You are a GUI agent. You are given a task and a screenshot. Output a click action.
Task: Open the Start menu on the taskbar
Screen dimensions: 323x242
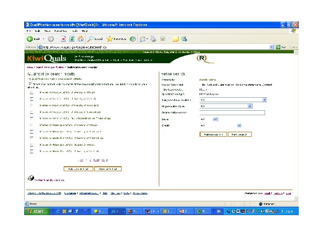37,212
